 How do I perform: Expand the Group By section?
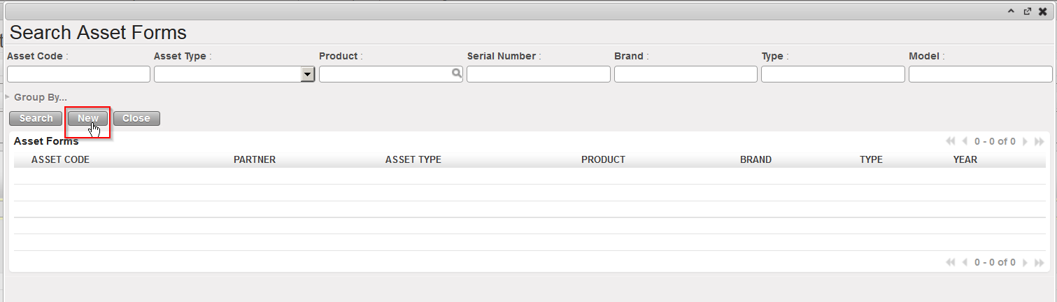click(40, 97)
